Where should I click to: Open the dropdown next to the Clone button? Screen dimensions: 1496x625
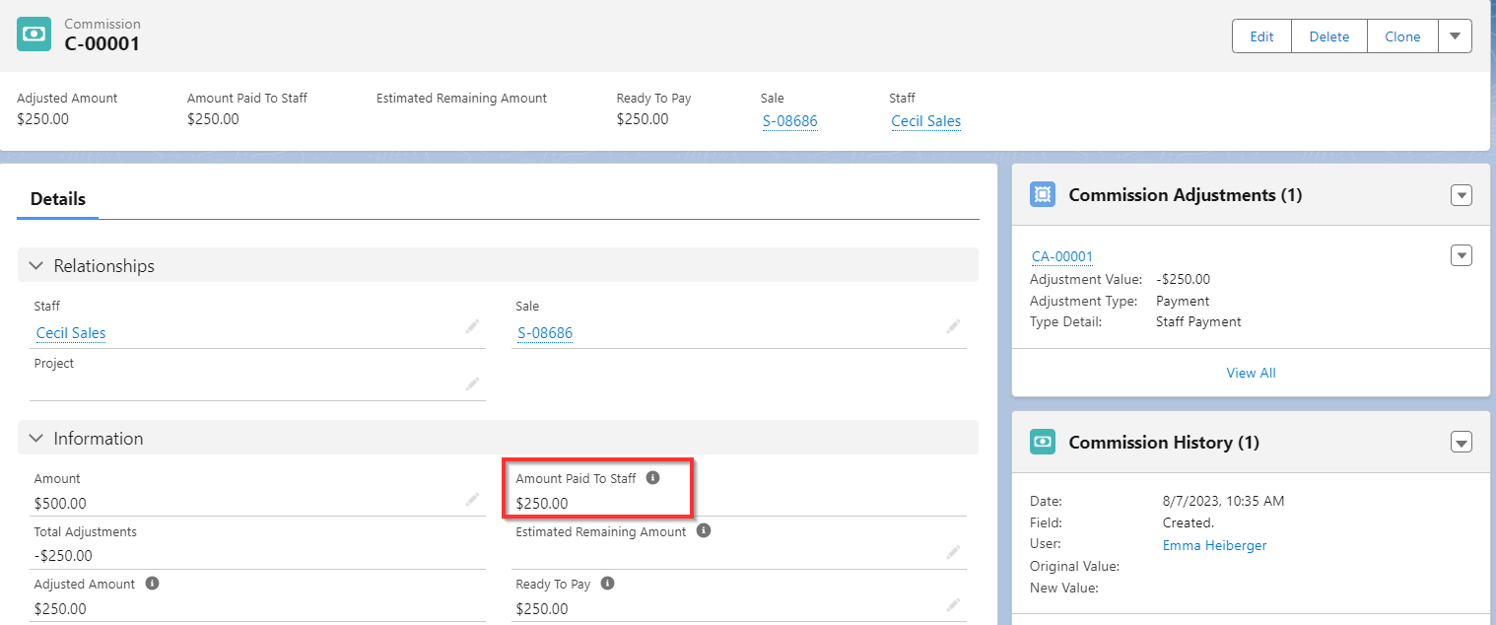(x=1456, y=35)
